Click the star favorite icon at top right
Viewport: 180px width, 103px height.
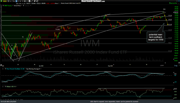click(x=177, y=1)
